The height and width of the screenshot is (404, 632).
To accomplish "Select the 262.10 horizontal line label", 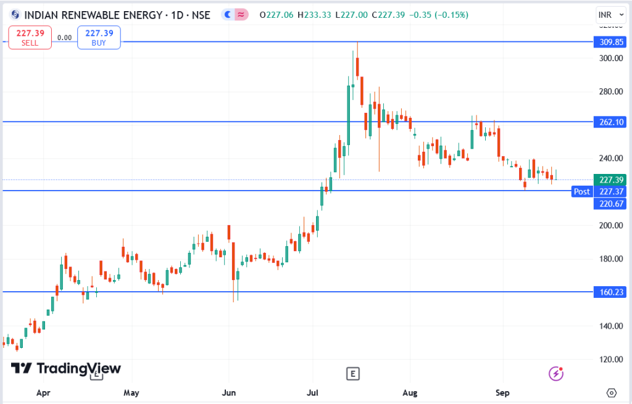I will click(610, 122).
